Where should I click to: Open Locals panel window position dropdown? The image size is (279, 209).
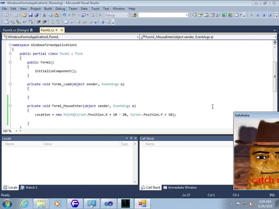click(x=127, y=138)
